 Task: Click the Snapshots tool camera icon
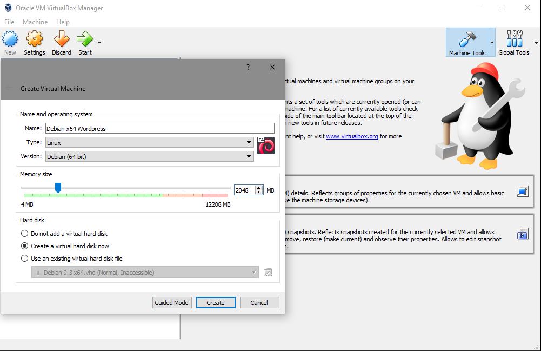click(x=523, y=234)
